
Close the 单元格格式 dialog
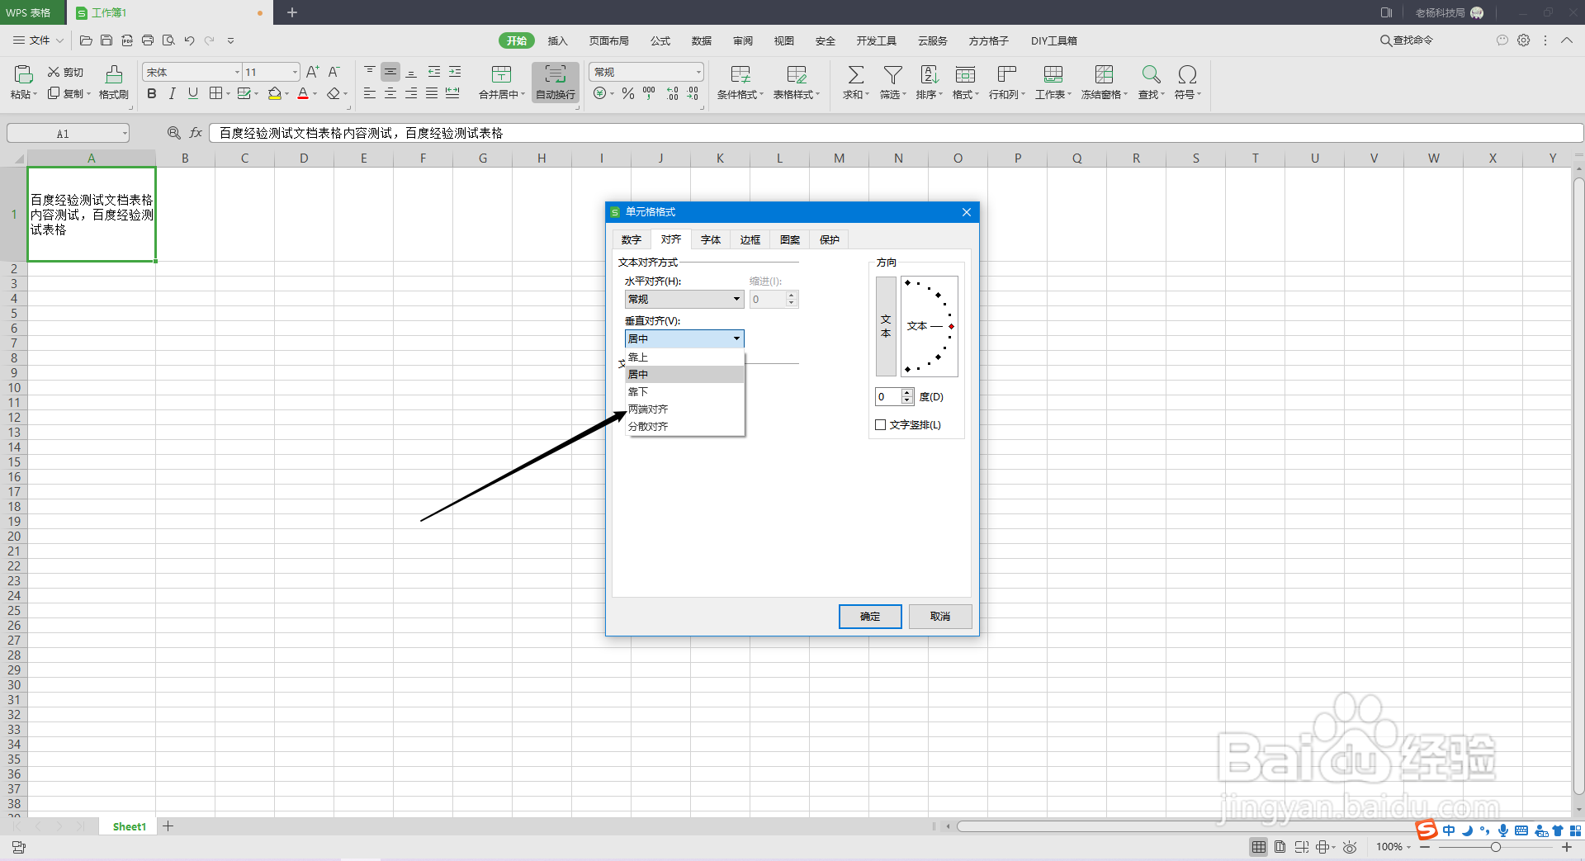pyautogui.click(x=967, y=212)
